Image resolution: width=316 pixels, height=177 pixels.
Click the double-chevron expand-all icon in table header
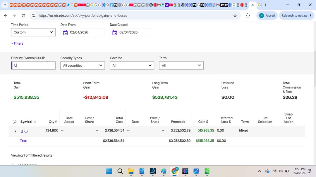(15, 122)
